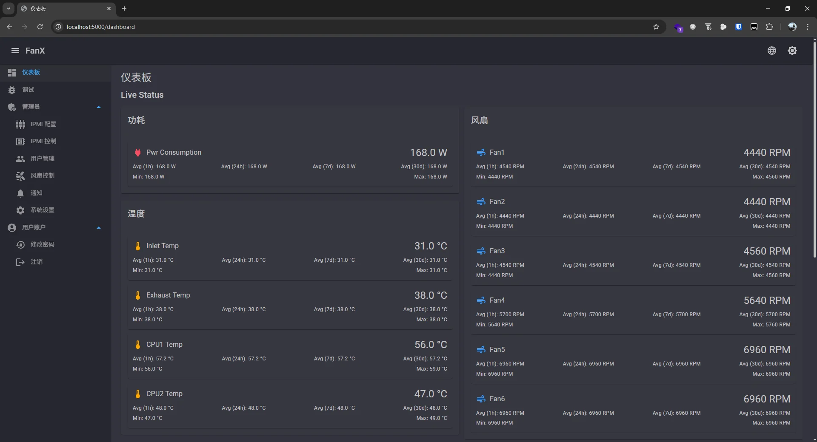The image size is (817, 442).
Task: Open the browser profile avatar
Action: tap(792, 27)
